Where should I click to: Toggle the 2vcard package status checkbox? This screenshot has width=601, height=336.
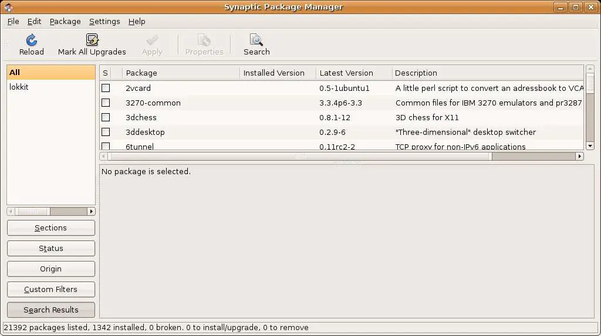click(106, 88)
